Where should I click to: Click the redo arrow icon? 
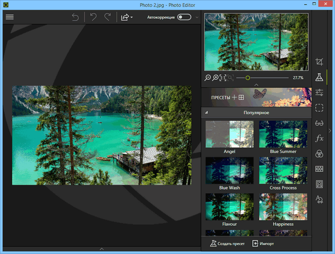point(108,17)
